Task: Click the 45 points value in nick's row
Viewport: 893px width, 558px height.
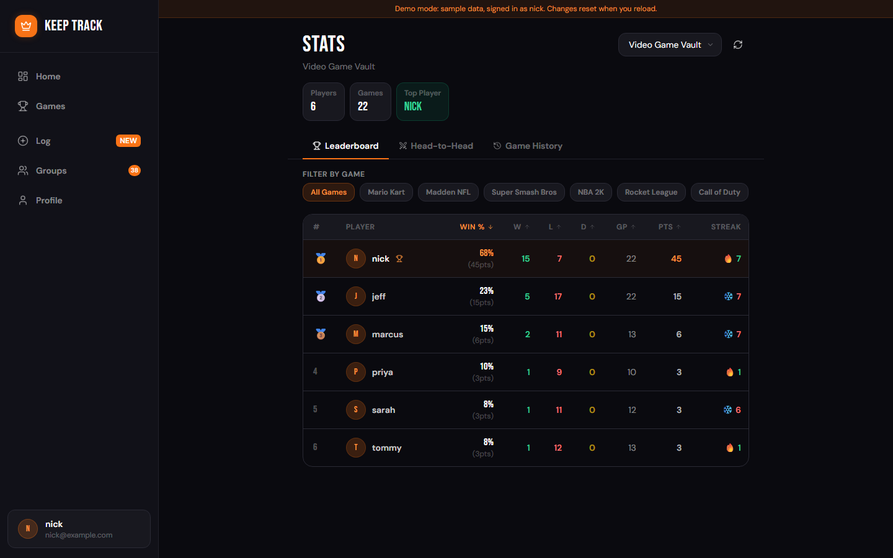Action: [676, 259]
